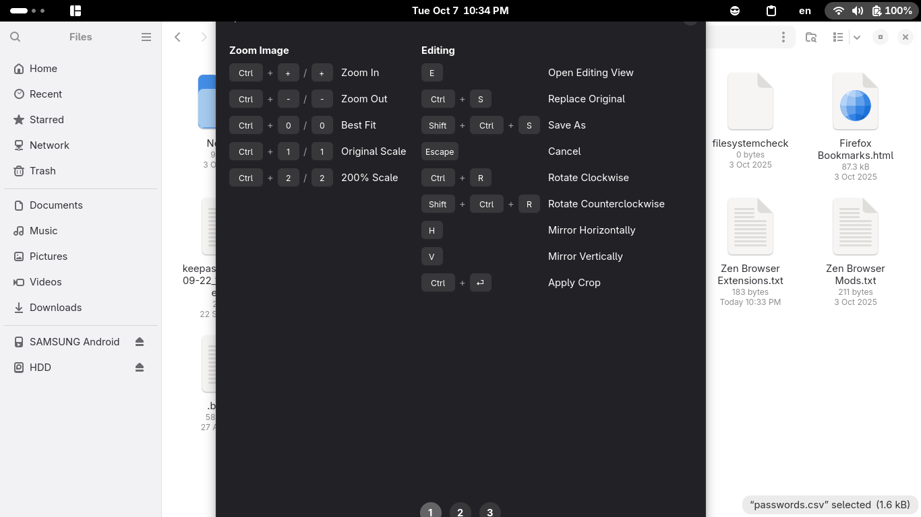Image resolution: width=921 pixels, height=517 pixels.
Task: Go back with the left arrow button
Action: 178,37
